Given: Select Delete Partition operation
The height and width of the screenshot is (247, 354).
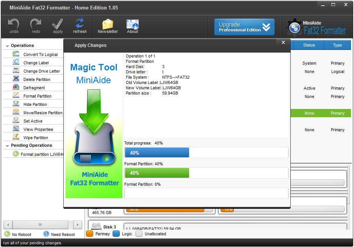Looking at the screenshot, I should point(37,79).
